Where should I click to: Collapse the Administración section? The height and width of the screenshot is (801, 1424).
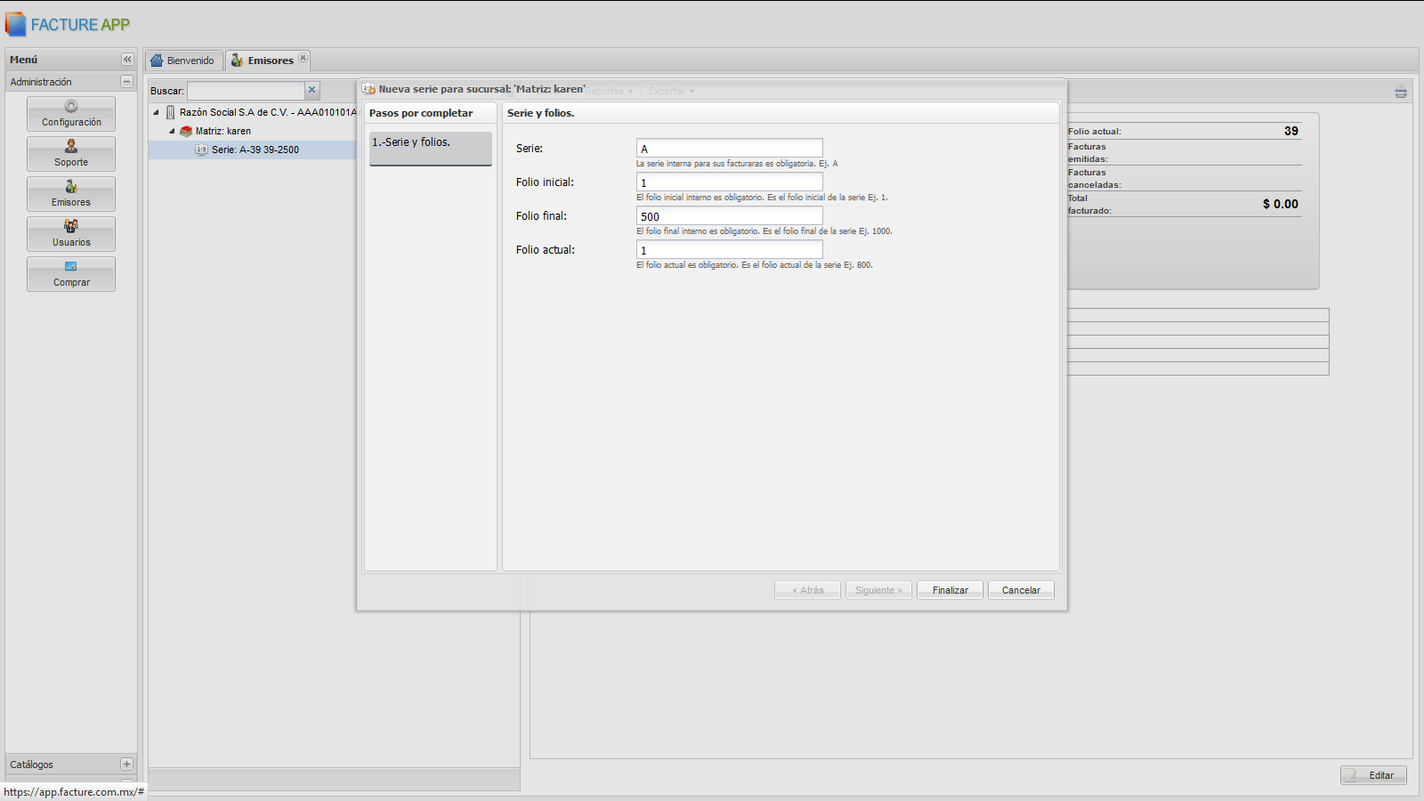tap(126, 81)
